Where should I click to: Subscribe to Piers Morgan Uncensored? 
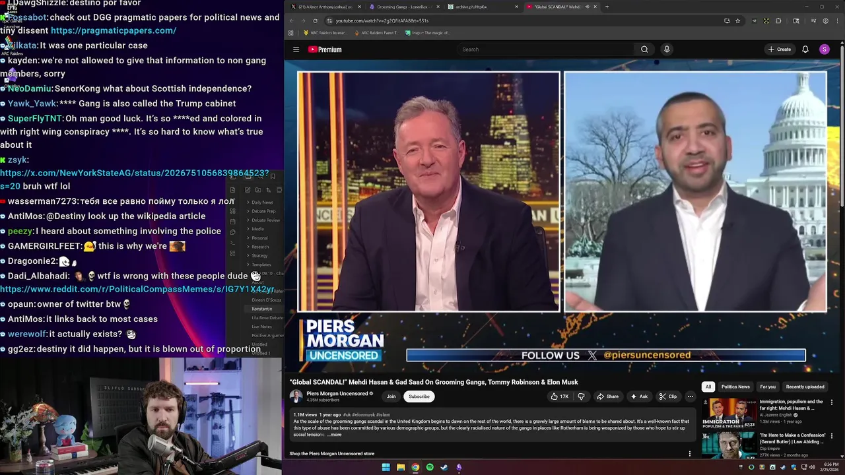click(x=419, y=396)
